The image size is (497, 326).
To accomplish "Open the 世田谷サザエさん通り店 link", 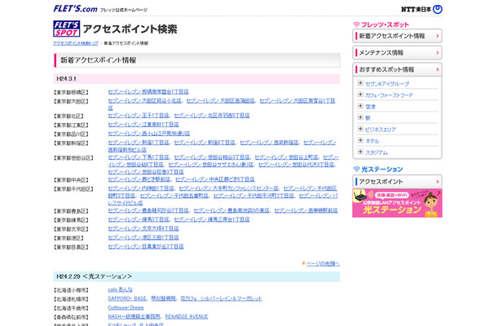I will tap(211, 165).
